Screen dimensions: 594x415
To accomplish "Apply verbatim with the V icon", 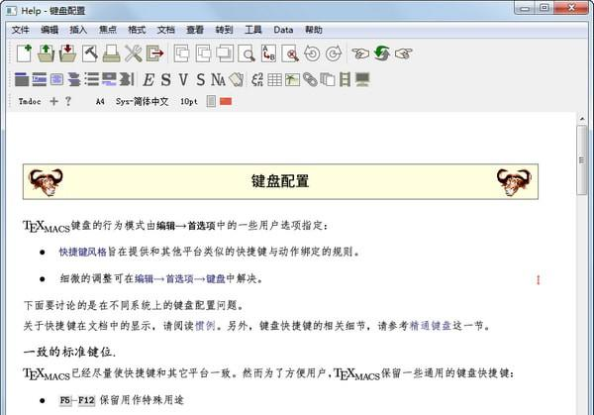I will 183,80.
